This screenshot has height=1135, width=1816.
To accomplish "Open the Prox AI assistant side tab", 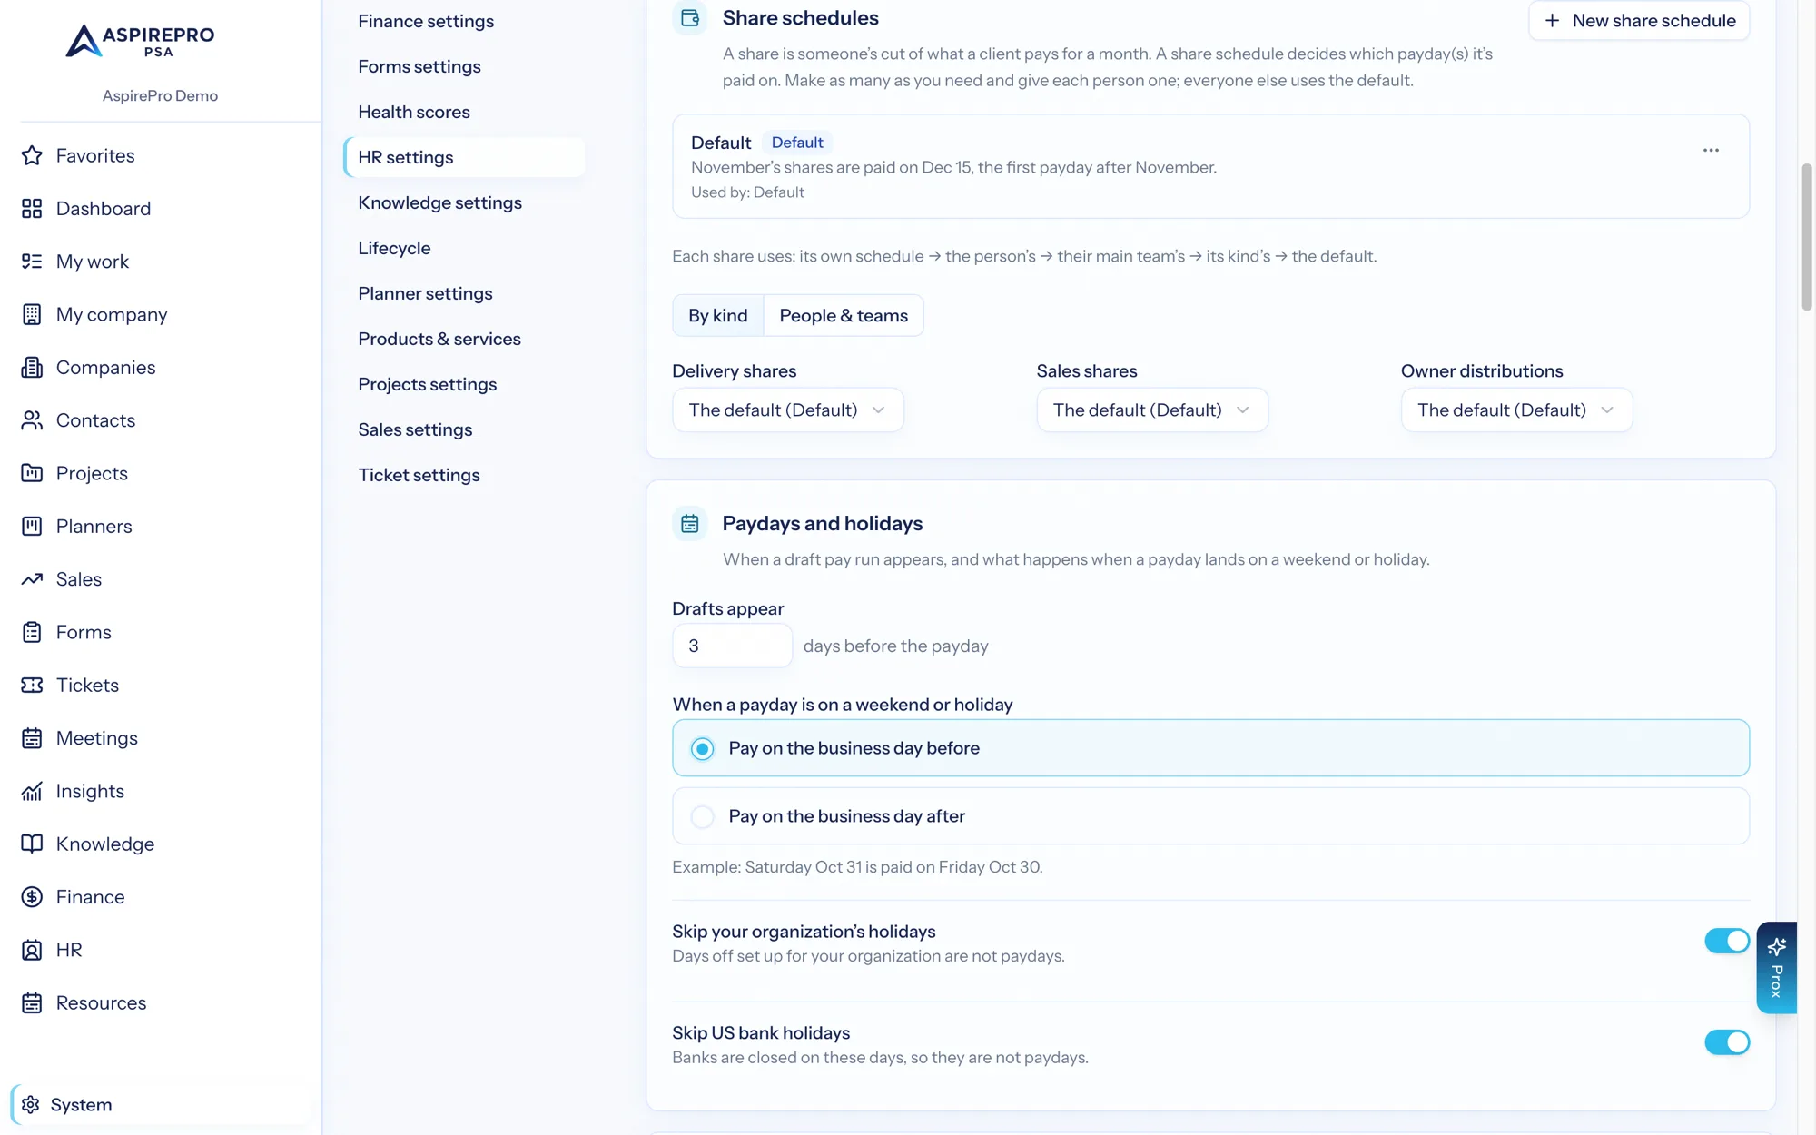I will pyautogui.click(x=1776, y=968).
